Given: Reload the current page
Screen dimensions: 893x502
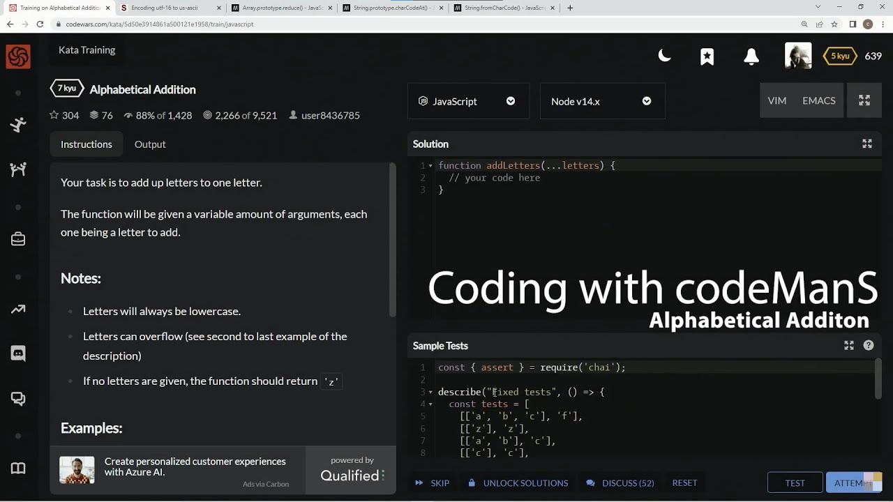Looking at the screenshot, I should [40, 24].
